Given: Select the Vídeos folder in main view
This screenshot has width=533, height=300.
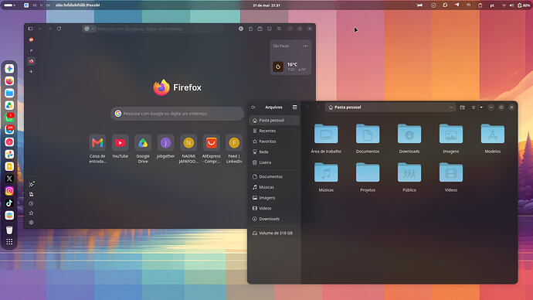Looking at the screenshot, I should (x=451, y=177).
